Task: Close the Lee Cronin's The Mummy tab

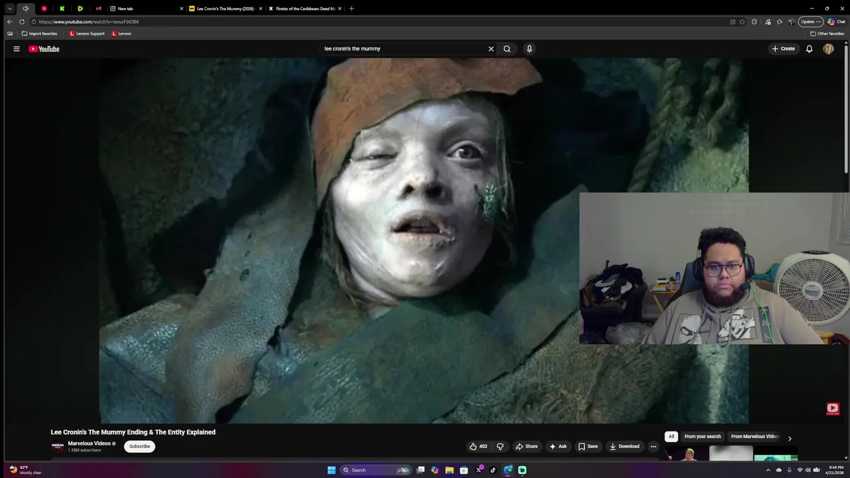Action: pyautogui.click(x=260, y=9)
